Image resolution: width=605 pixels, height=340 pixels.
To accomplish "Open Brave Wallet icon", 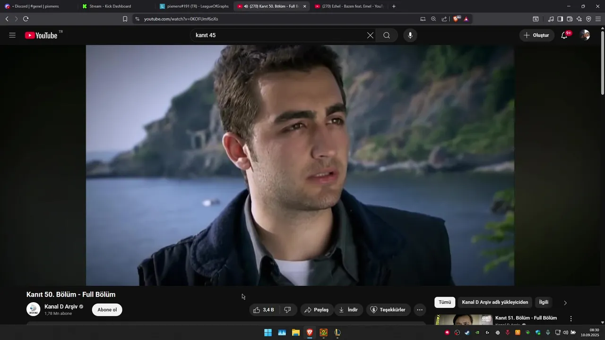I will click(570, 19).
